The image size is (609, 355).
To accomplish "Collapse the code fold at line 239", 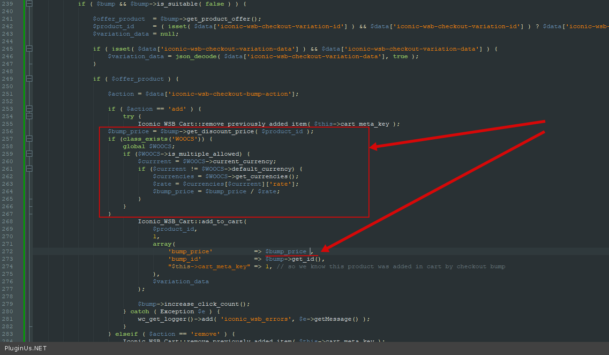I will point(29,4).
